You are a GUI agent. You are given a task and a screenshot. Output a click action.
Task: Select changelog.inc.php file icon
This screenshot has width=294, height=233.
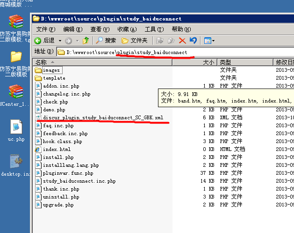38,94
